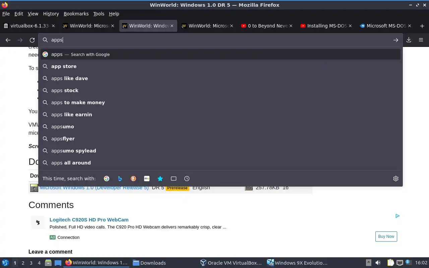Search this time with DuckDuckGo icon

pyautogui.click(x=133, y=179)
